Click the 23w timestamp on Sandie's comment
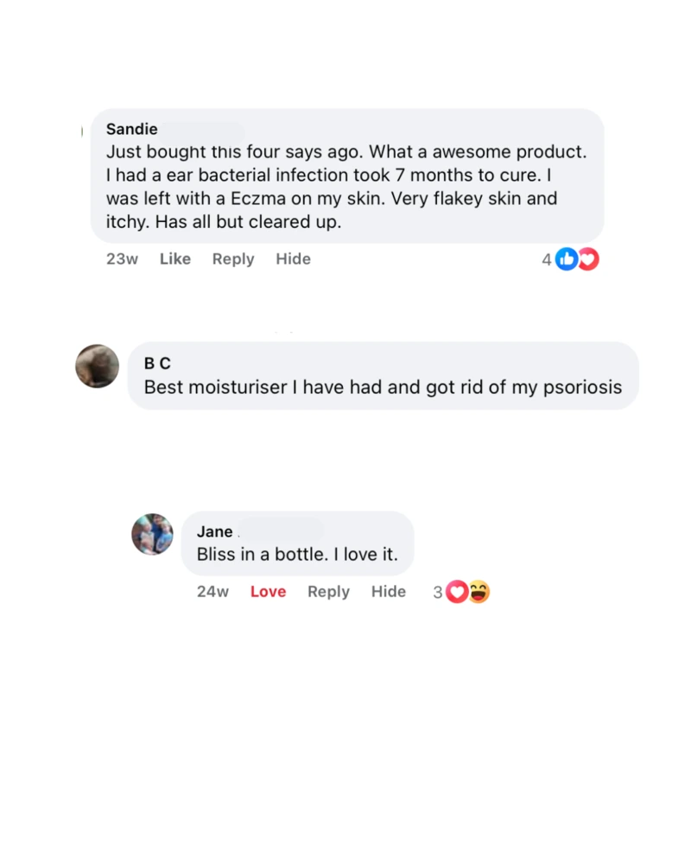 pos(121,258)
